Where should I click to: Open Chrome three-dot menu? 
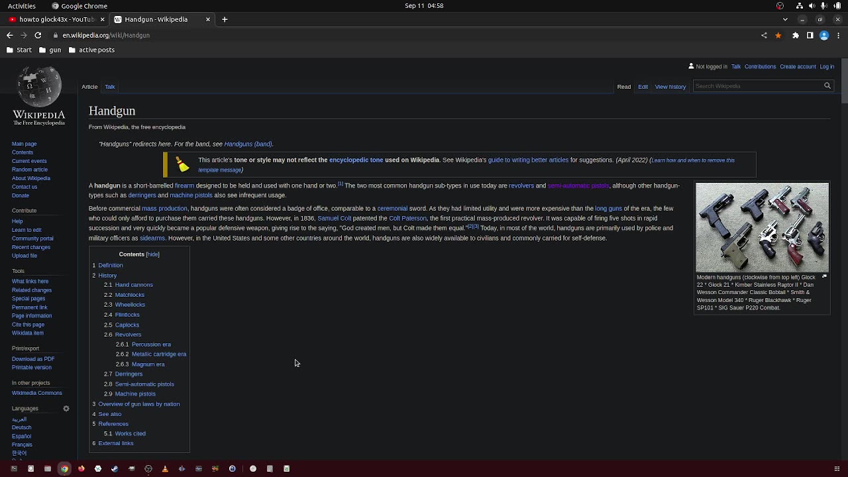coord(838,35)
